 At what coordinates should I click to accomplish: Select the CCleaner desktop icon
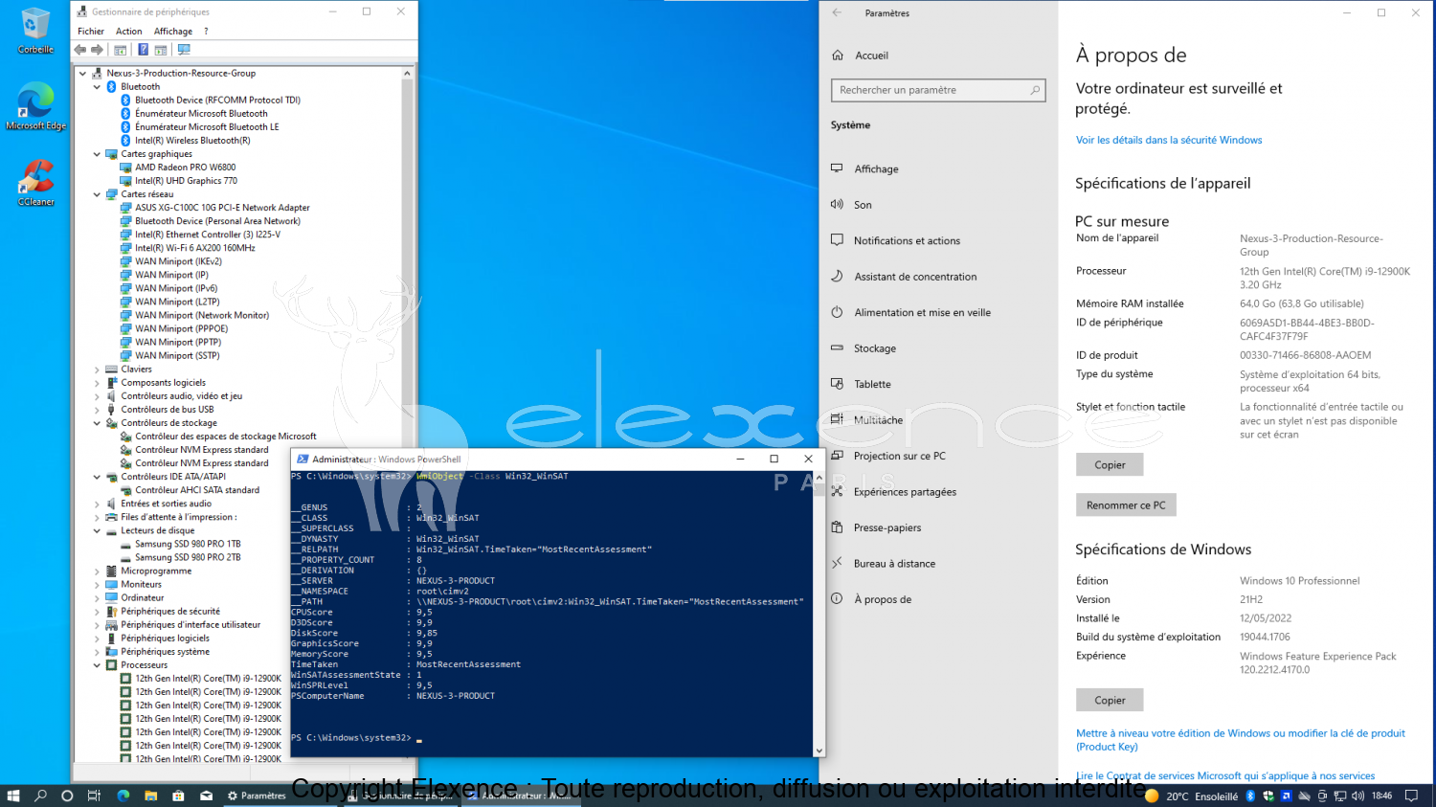[35, 182]
